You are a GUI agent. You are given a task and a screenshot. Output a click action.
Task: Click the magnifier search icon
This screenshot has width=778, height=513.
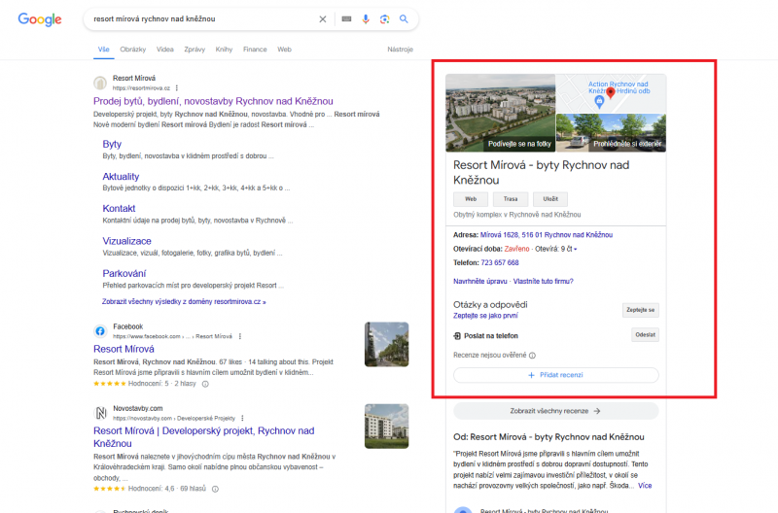pyautogui.click(x=404, y=18)
